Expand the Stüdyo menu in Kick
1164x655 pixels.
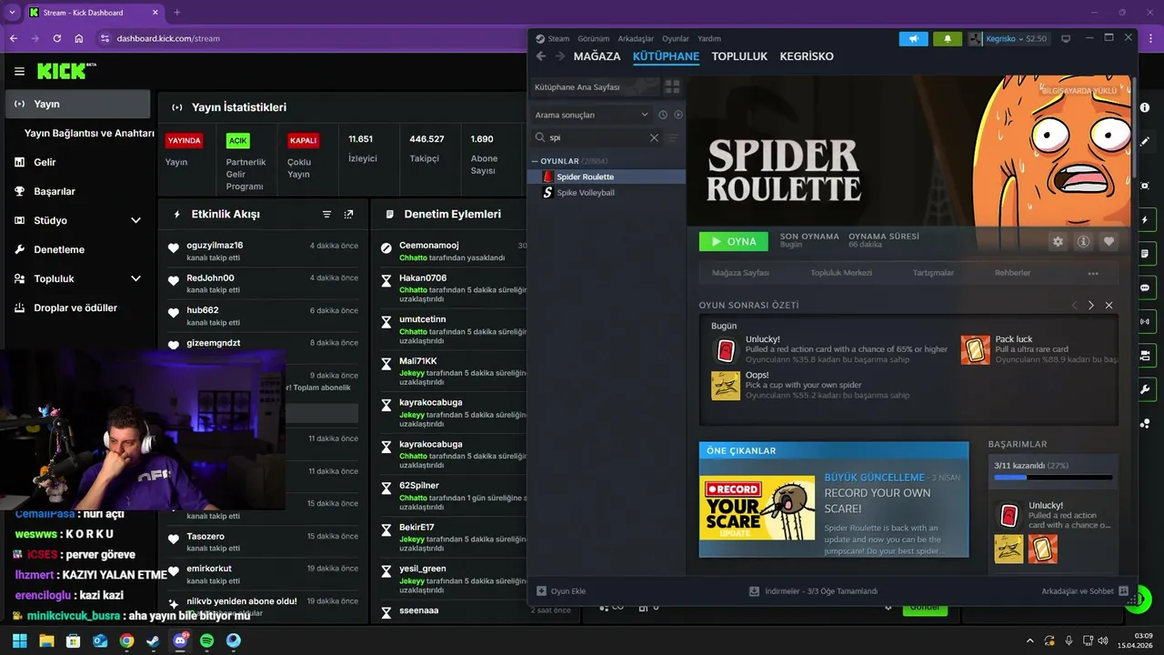tap(135, 220)
